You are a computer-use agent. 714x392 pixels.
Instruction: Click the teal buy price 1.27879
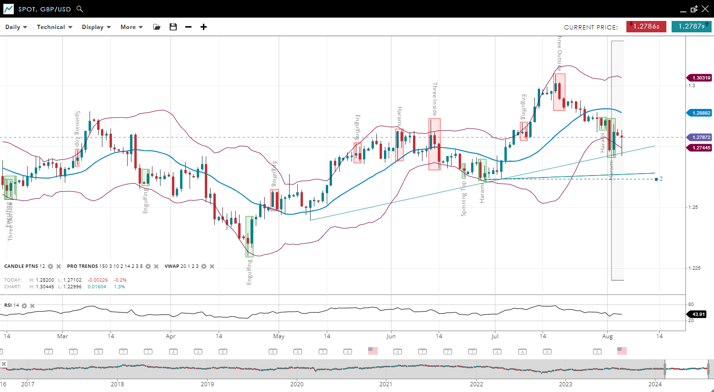[x=691, y=27]
